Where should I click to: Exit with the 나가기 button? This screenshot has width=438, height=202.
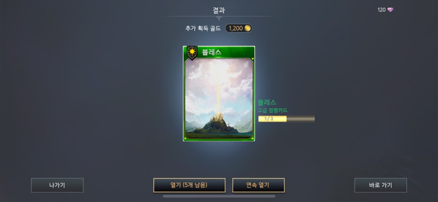(57, 185)
